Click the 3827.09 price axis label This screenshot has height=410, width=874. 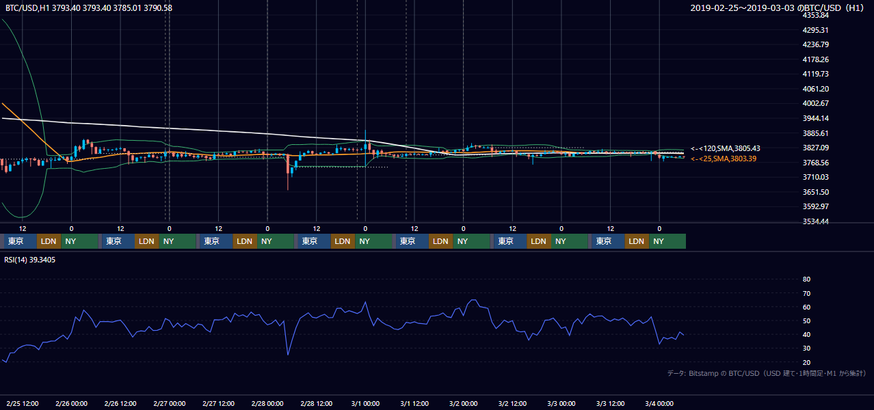pyautogui.click(x=816, y=148)
